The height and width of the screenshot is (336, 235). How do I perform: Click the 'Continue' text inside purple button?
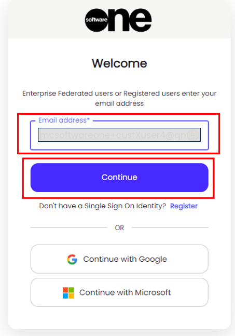coord(119,177)
